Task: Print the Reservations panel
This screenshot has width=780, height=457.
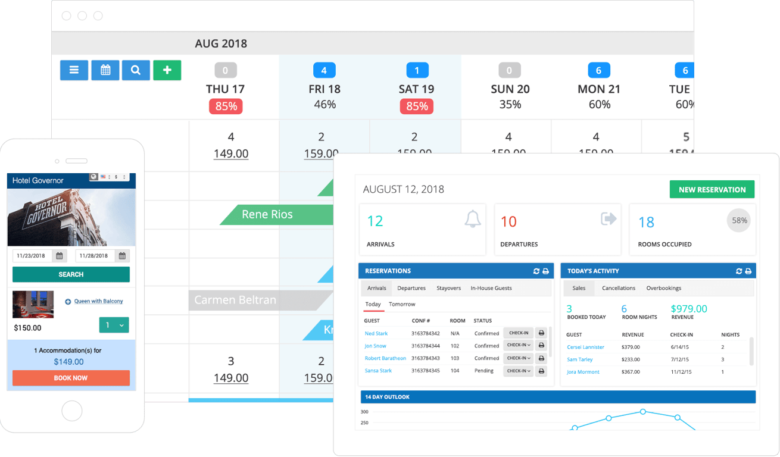Action: pyautogui.click(x=545, y=271)
